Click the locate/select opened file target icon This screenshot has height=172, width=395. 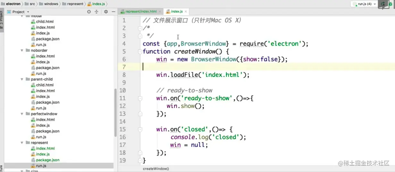[89, 12]
